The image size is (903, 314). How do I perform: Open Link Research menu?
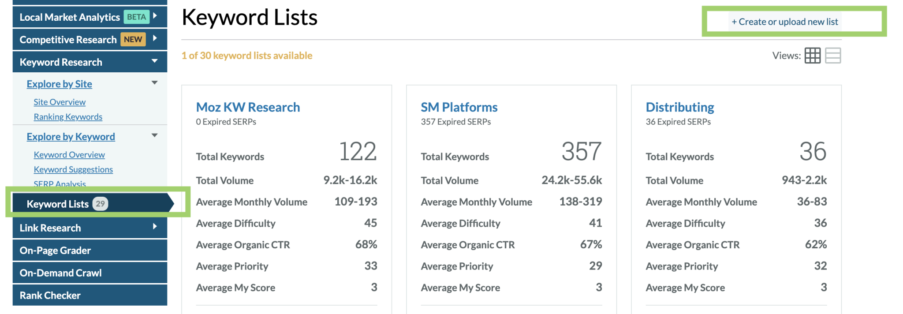[90, 228]
